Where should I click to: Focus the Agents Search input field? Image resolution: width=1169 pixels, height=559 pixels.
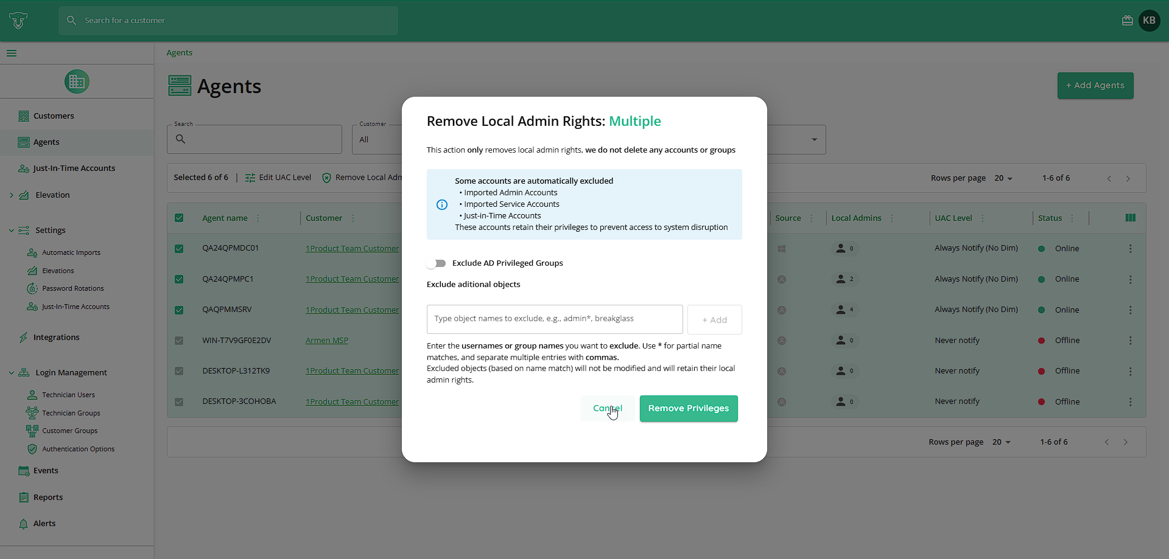[255, 139]
